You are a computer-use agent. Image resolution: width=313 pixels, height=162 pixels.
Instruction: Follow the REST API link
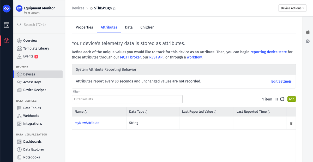[x=156, y=57]
